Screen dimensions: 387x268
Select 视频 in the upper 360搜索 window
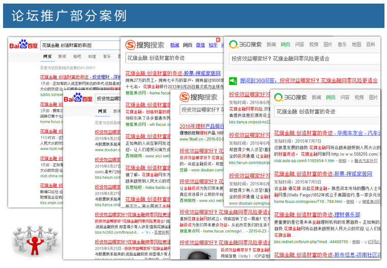coord(314,44)
